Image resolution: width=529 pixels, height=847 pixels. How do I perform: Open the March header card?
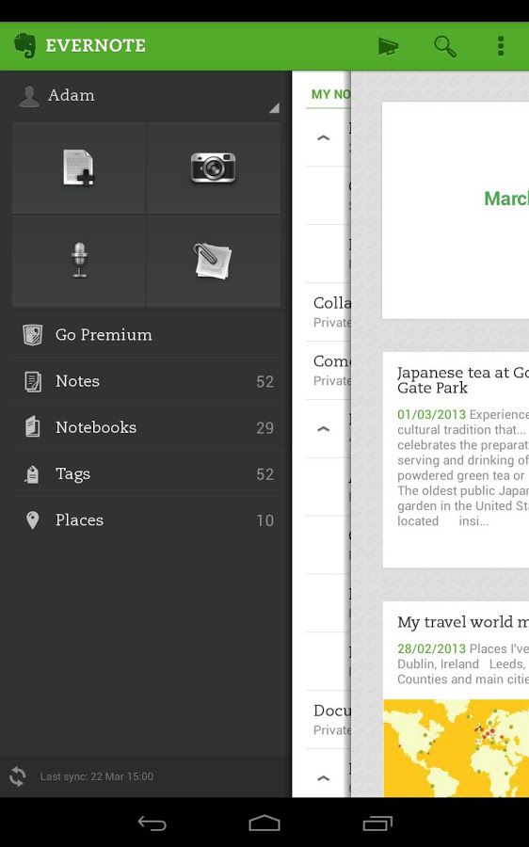pos(456,210)
